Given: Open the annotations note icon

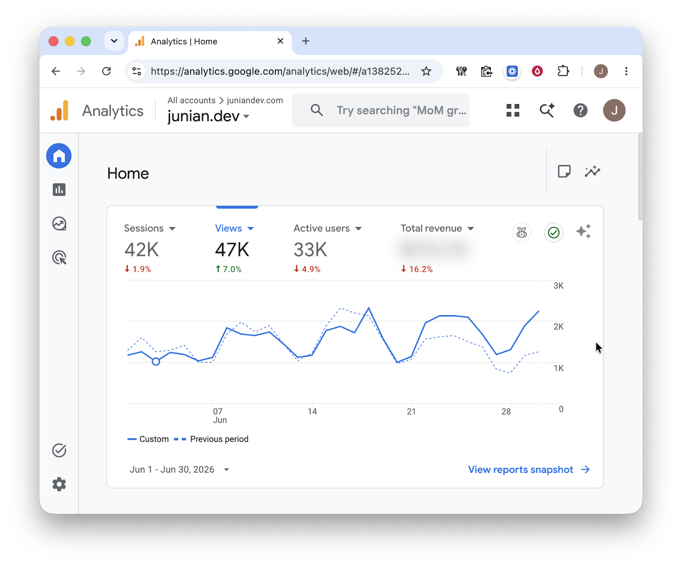Looking at the screenshot, I should pos(564,171).
